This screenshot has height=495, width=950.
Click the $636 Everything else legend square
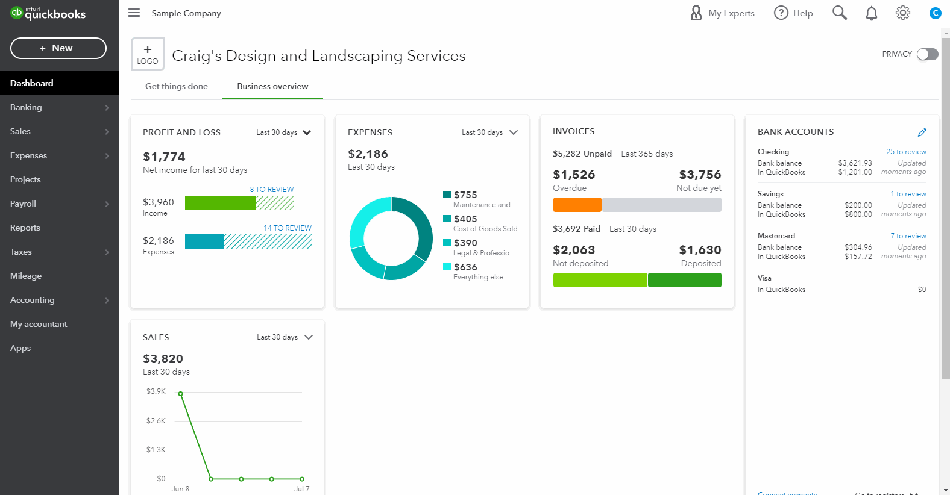click(447, 267)
